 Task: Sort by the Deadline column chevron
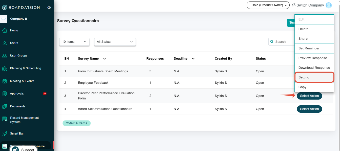pos(193,59)
